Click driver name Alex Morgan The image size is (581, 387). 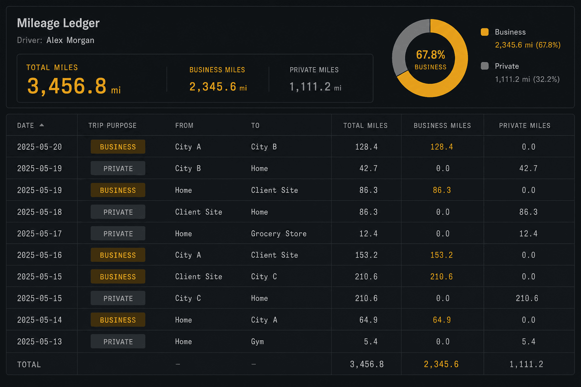click(x=70, y=40)
